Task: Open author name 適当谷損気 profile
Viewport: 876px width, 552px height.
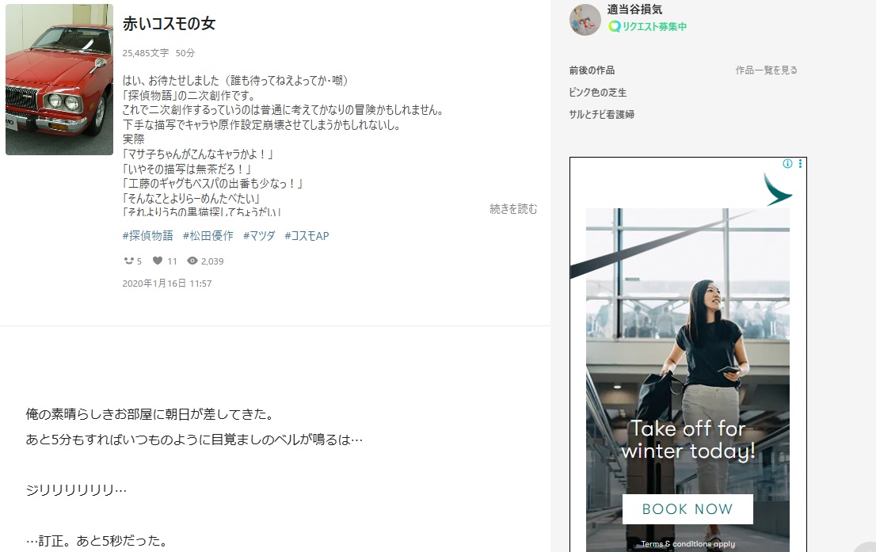Action: click(634, 10)
